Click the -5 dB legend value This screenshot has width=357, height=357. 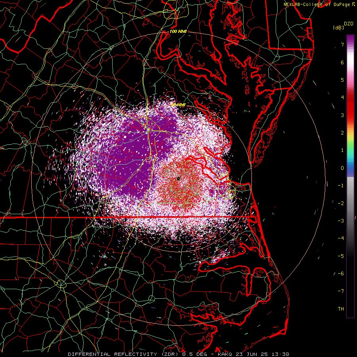tap(341, 256)
